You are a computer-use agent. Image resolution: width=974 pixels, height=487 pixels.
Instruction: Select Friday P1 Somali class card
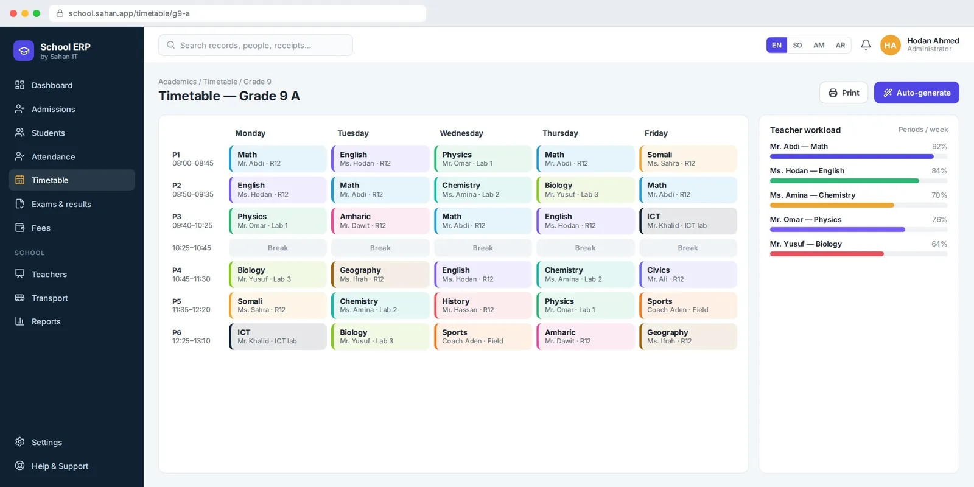click(688, 159)
